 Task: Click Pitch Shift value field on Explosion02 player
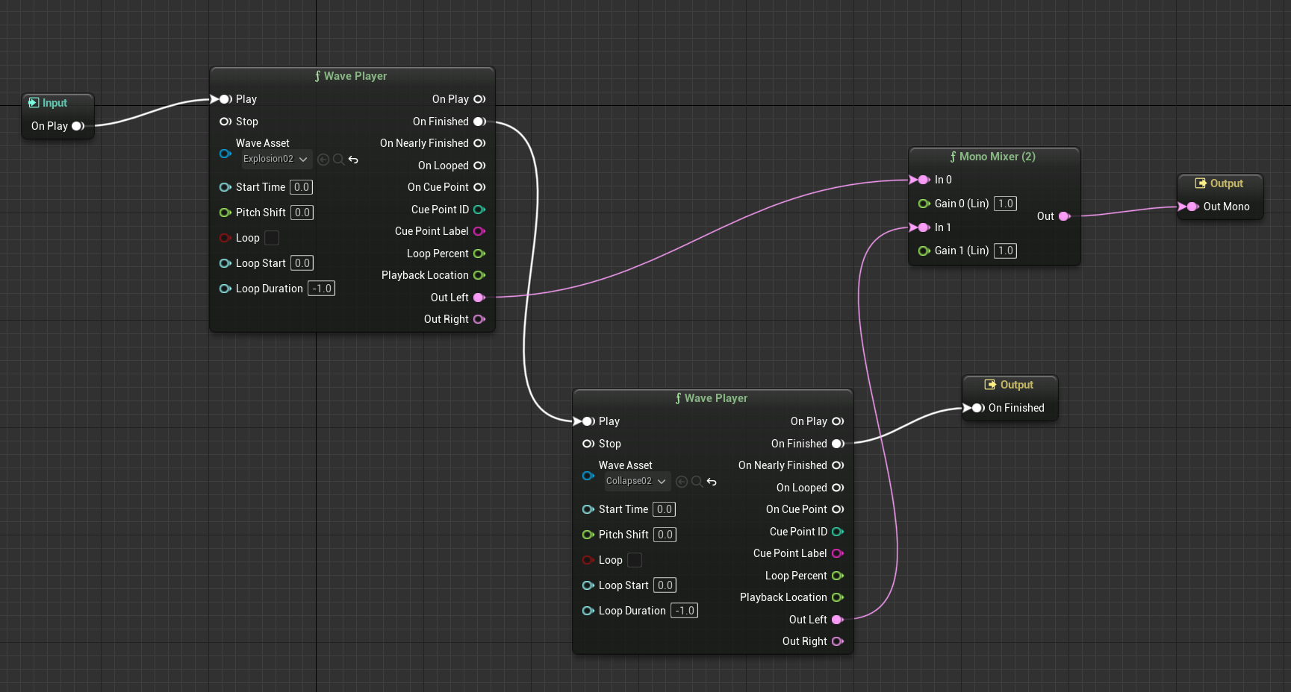coord(302,213)
